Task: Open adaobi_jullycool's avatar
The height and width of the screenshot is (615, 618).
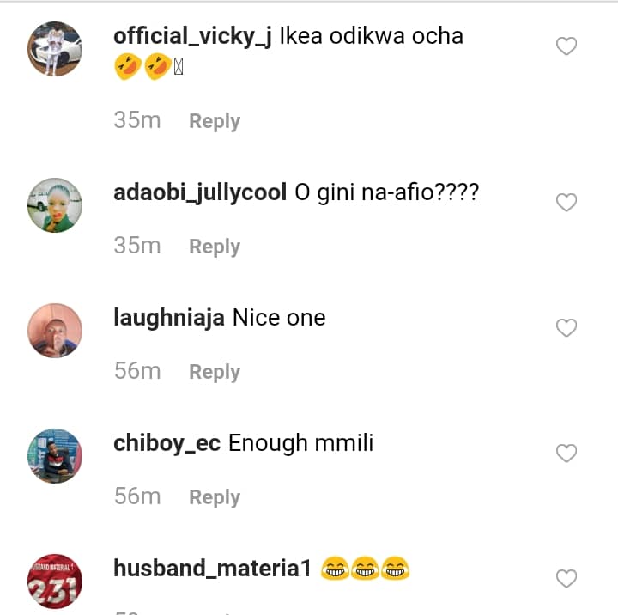Action: (x=55, y=205)
